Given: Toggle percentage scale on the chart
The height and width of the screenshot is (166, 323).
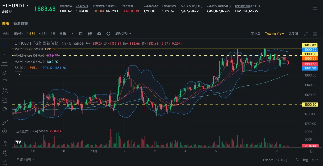Looking at the screenshot, I should tap(297, 160).
